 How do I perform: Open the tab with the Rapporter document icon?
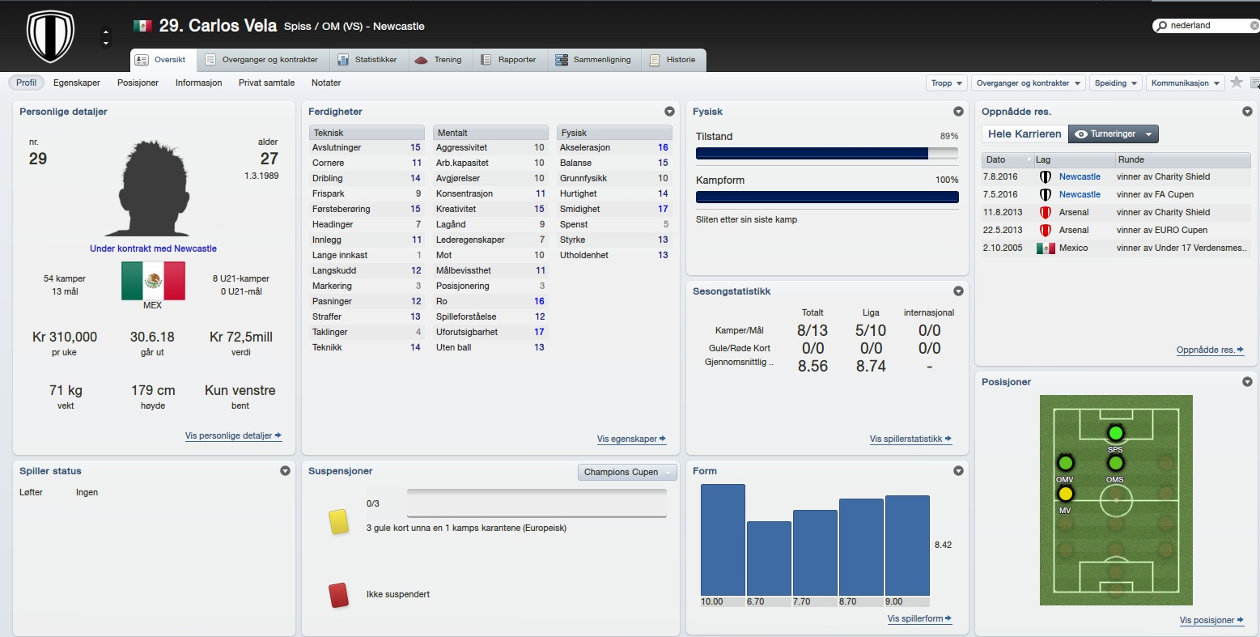point(509,60)
